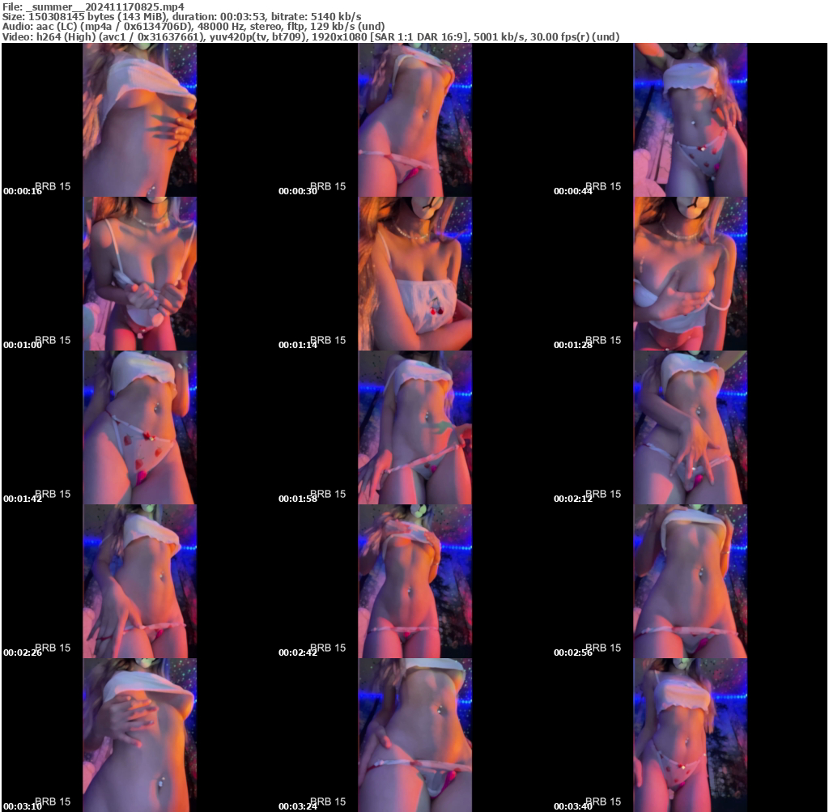Open the thumbnail at timestamp 00:00:16

[138, 120]
